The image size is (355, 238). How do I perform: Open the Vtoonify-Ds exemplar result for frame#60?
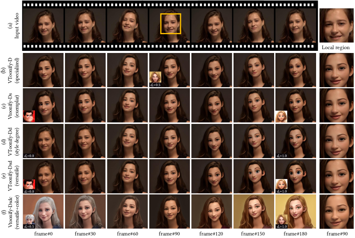(x=127, y=106)
